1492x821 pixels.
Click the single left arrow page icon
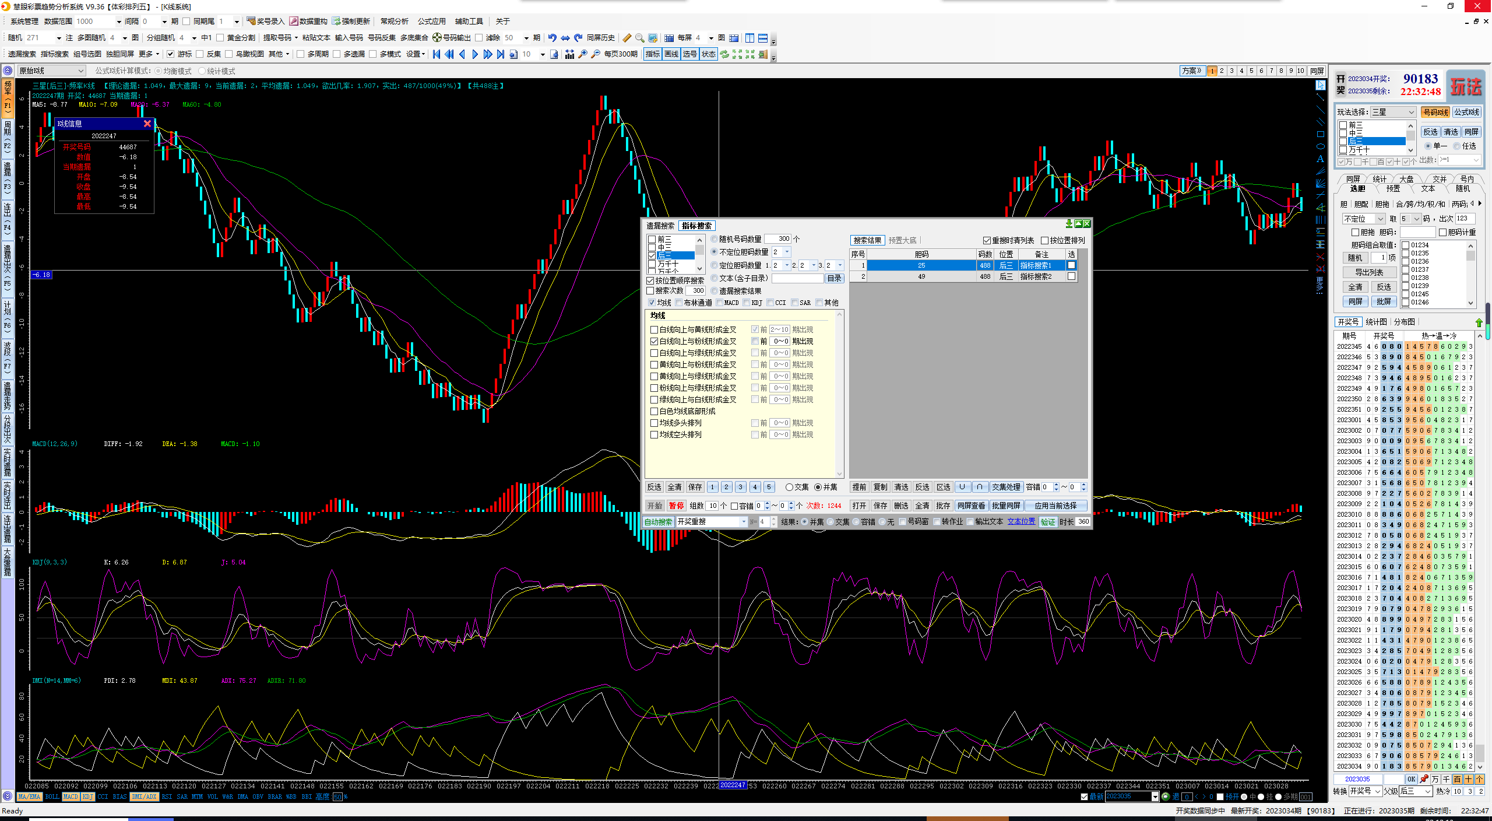click(x=462, y=54)
